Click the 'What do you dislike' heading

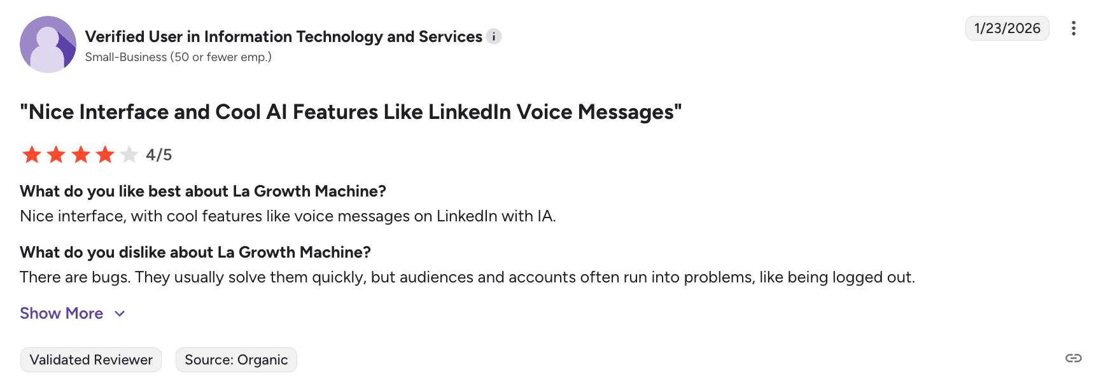coord(195,253)
